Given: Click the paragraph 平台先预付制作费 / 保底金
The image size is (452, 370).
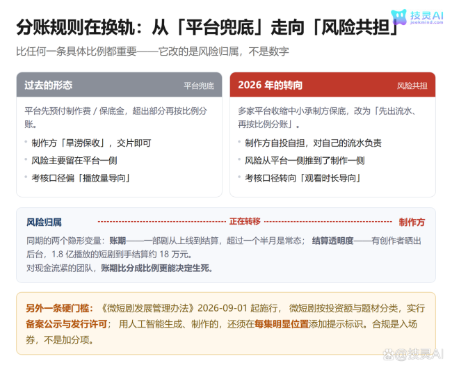Looking at the screenshot, I should coord(116,118).
